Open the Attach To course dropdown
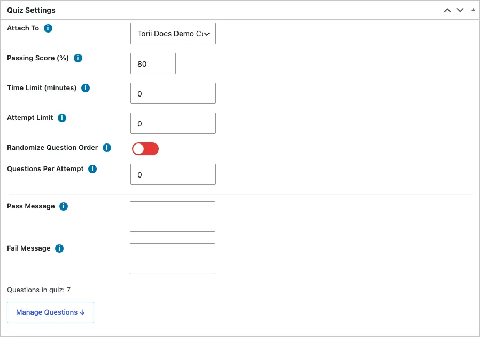 coord(173,34)
